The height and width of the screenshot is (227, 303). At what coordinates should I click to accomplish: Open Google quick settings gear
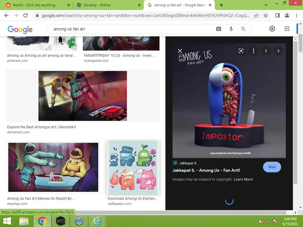tap(272, 29)
